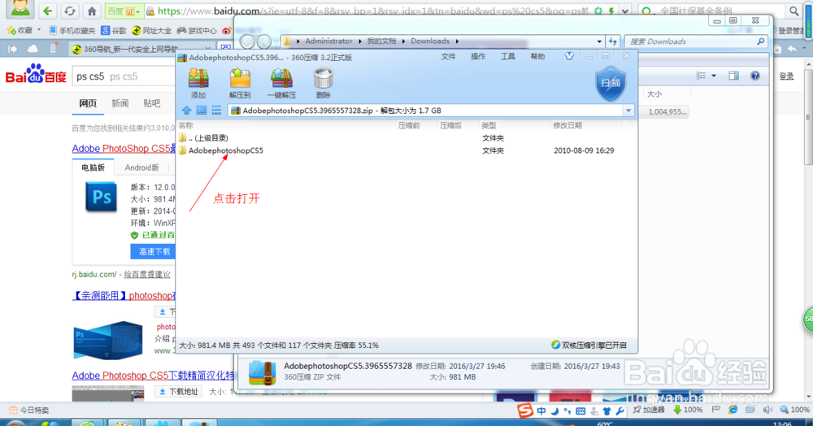813x426 pixels.
Task: Click the 高速下载 button
Action: (x=153, y=251)
